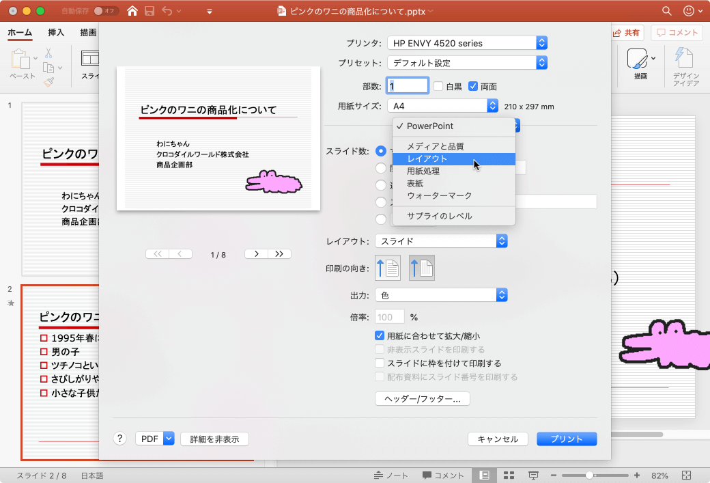The height and width of the screenshot is (483, 710).
Task: Select portrait print orientation icon
Action: [388, 268]
